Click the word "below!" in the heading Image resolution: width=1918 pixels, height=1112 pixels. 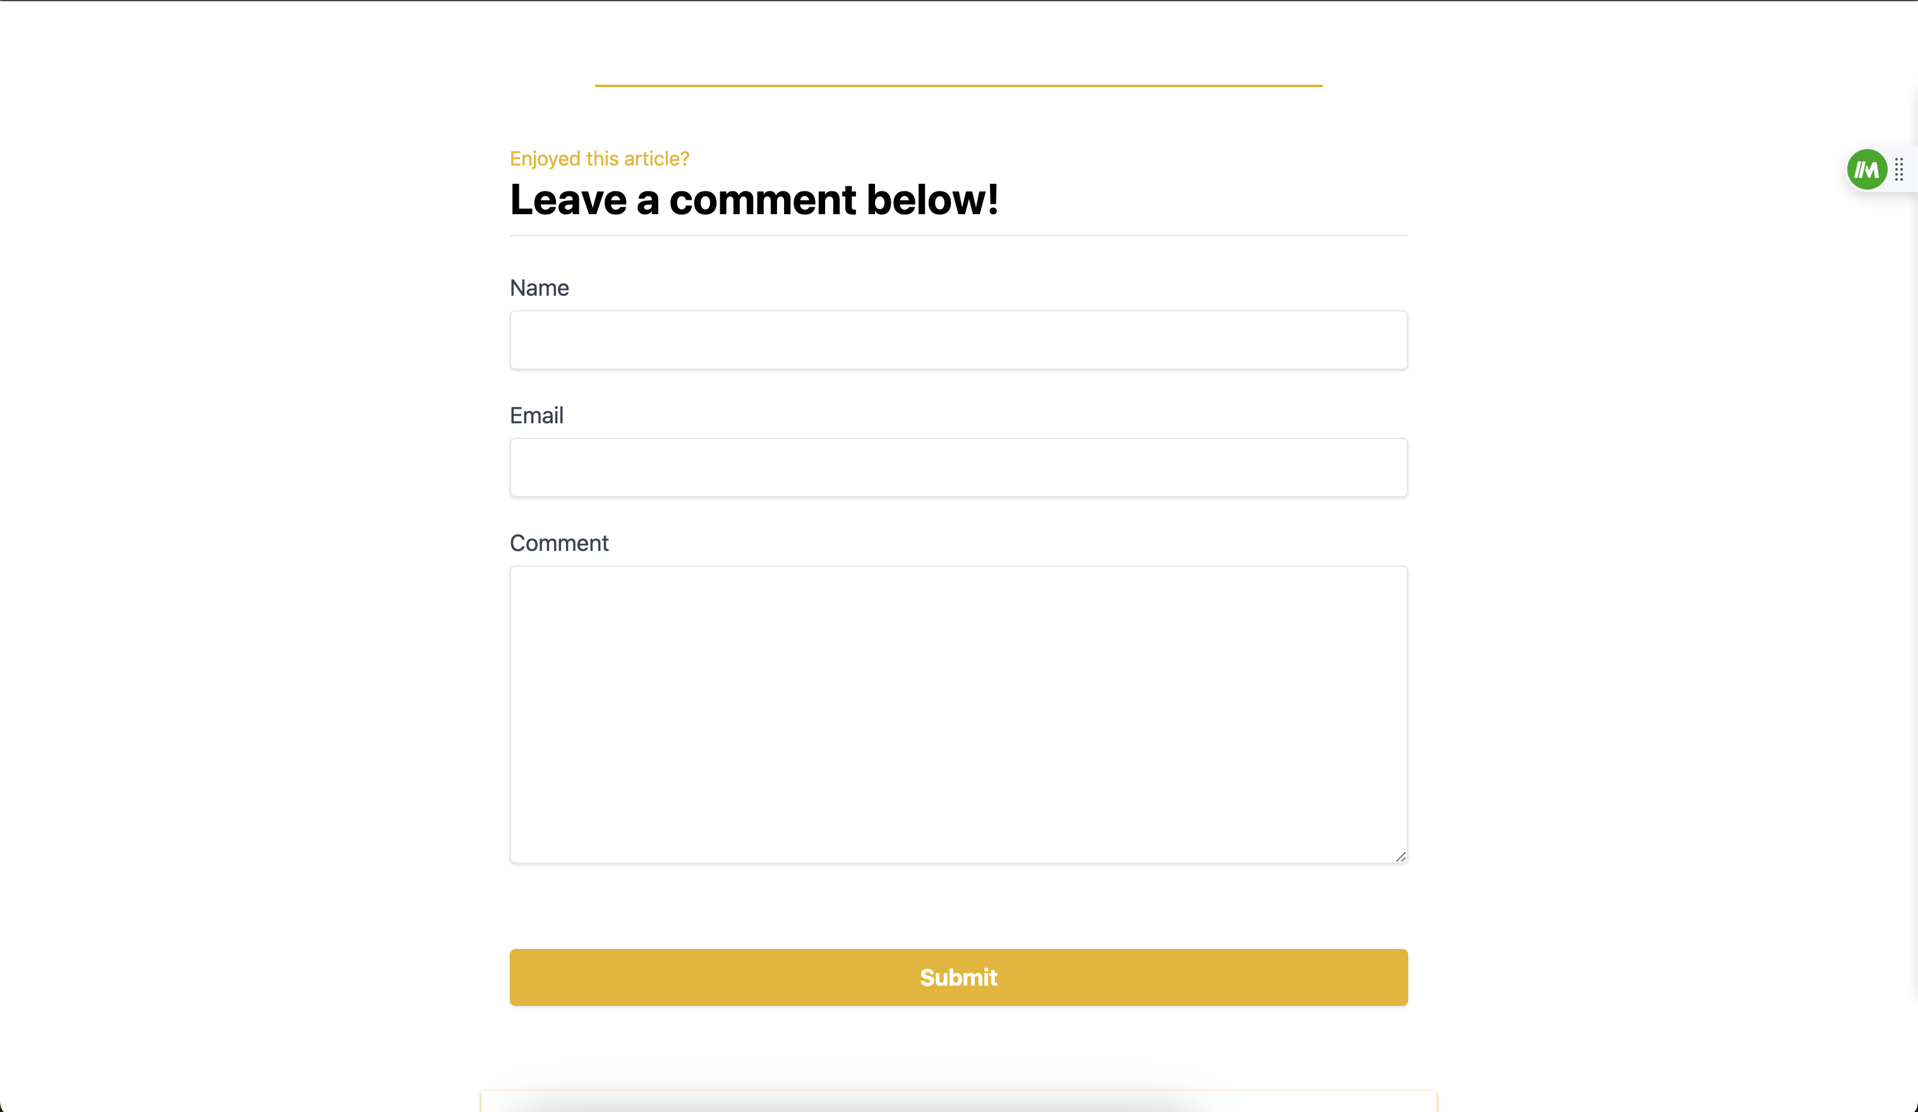point(932,200)
